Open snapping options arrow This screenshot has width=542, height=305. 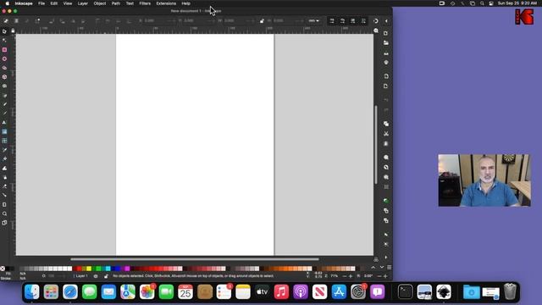386,20
